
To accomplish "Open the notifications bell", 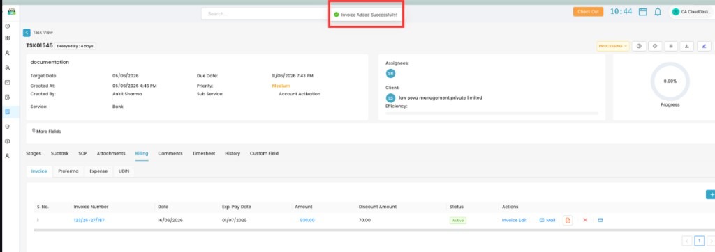I will coord(658,13).
